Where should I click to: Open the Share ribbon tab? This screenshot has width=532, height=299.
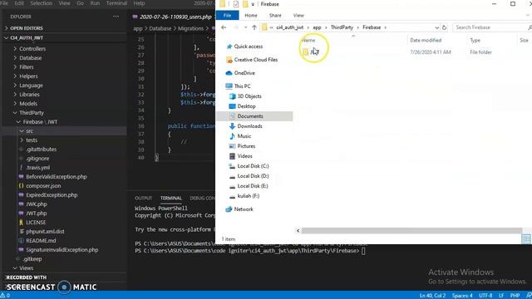275,15
